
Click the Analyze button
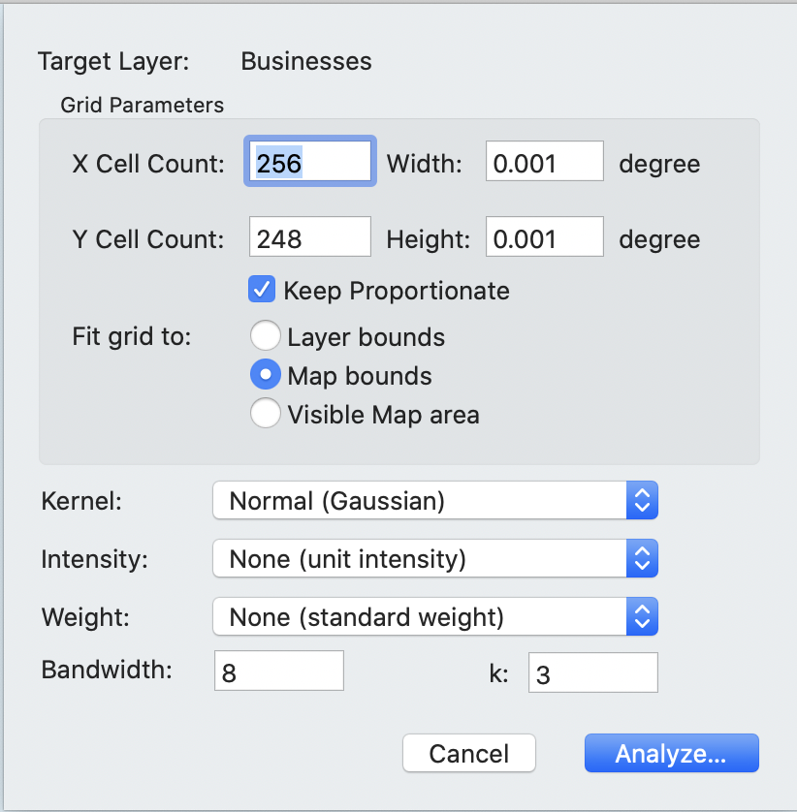[671, 753]
